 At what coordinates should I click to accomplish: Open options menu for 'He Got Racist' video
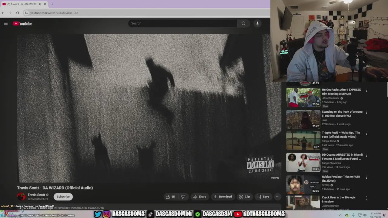pos(366,90)
